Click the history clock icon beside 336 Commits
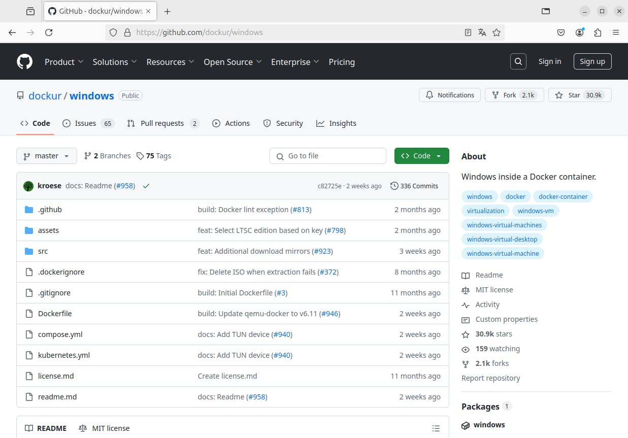628x438 pixels. coord(394,186)
